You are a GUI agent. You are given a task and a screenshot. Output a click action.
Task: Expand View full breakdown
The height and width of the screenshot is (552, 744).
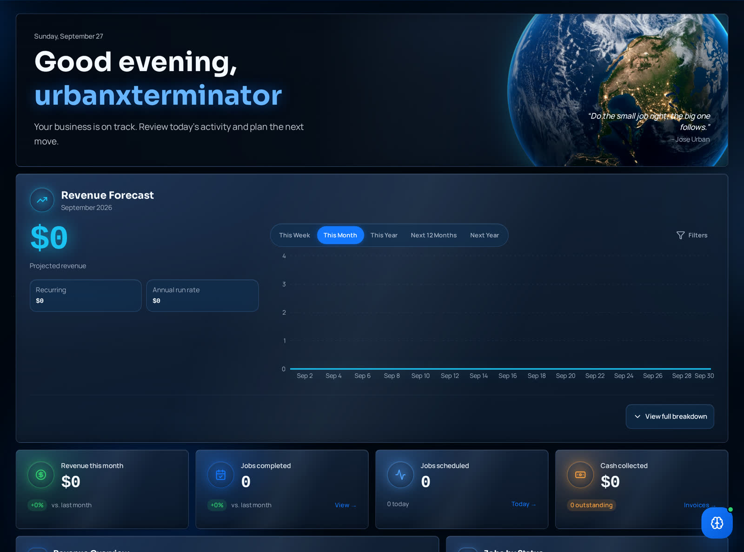click(670, 416)
